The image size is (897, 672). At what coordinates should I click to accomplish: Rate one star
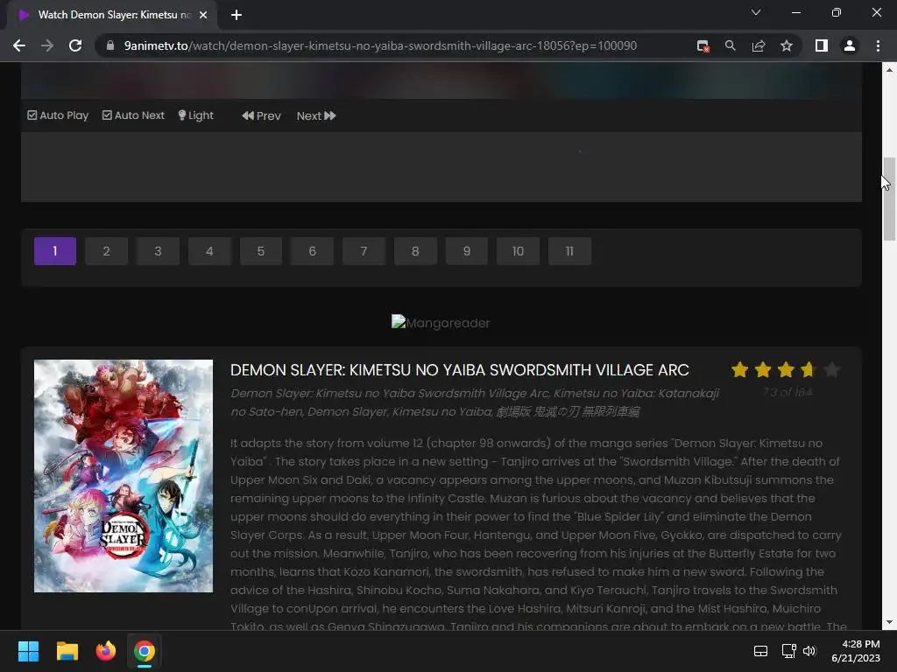(739, 370)
